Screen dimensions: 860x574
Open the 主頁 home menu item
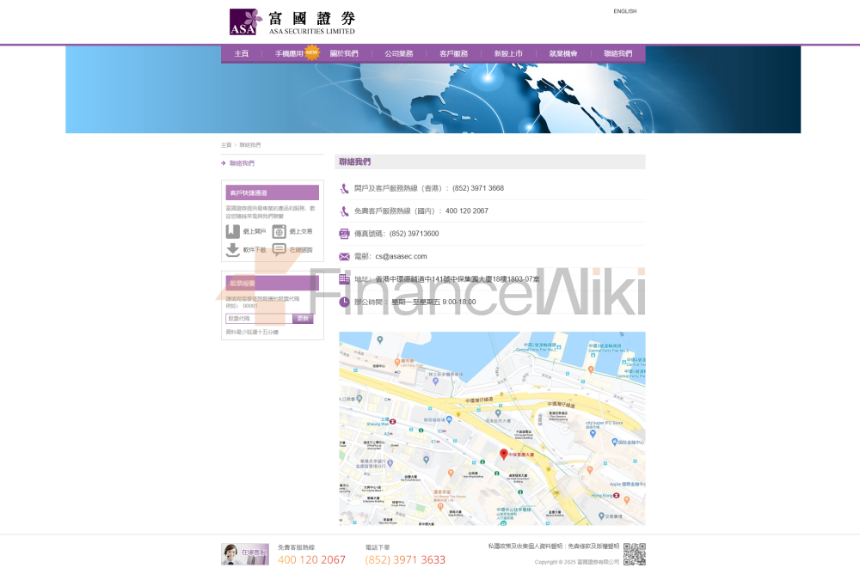tap(242, 54)
